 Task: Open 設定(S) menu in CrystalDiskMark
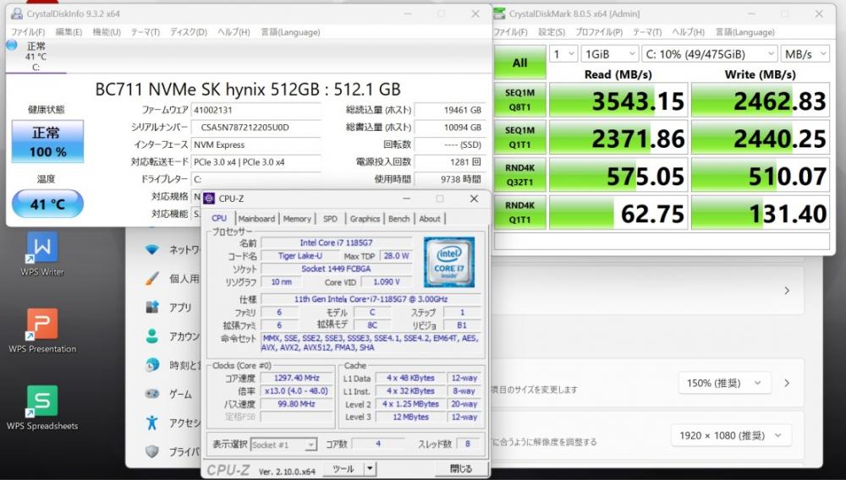(552, 32)
